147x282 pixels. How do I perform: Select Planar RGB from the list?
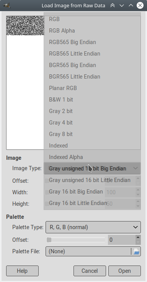pos(92,88)
